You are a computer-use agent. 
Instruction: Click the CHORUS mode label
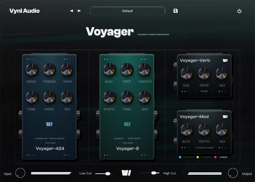(x=189, y=157)
